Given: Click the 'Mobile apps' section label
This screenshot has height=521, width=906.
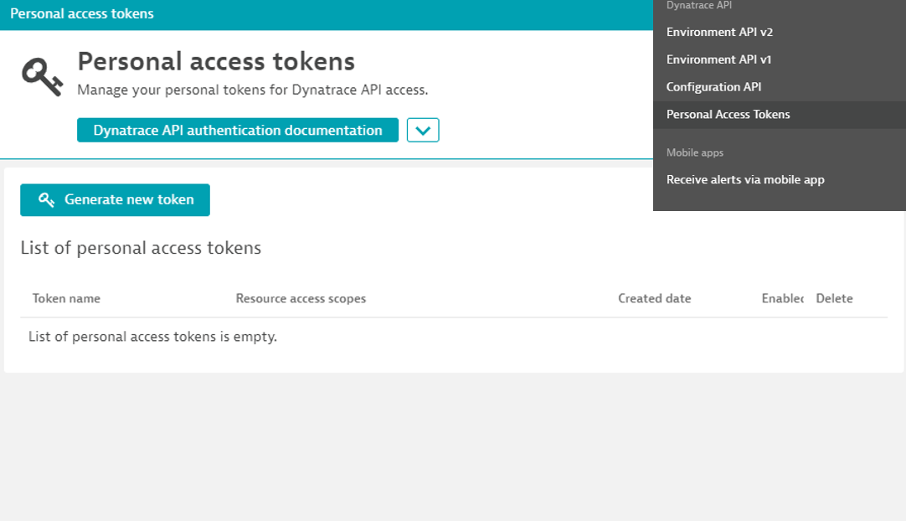Looking at the screenshot, I should (695, 152).
